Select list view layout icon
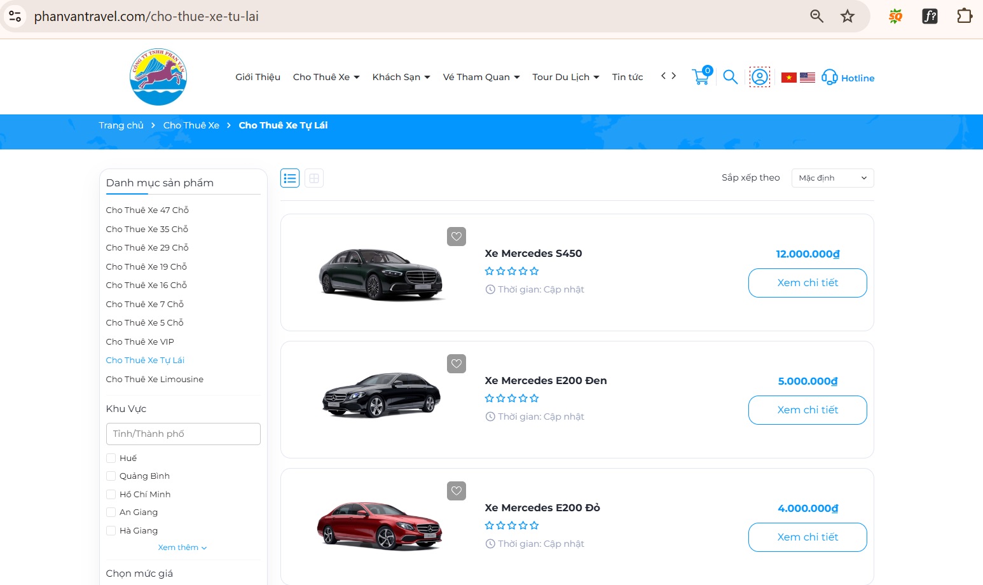This screenshot has width=983, height=585. [290, 178]
